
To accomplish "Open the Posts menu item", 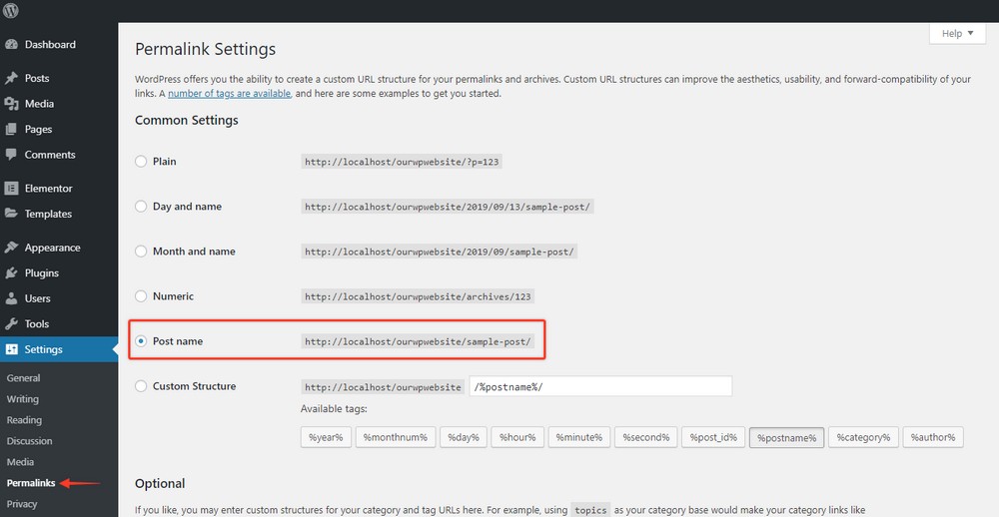I will (x=37, y=78).
